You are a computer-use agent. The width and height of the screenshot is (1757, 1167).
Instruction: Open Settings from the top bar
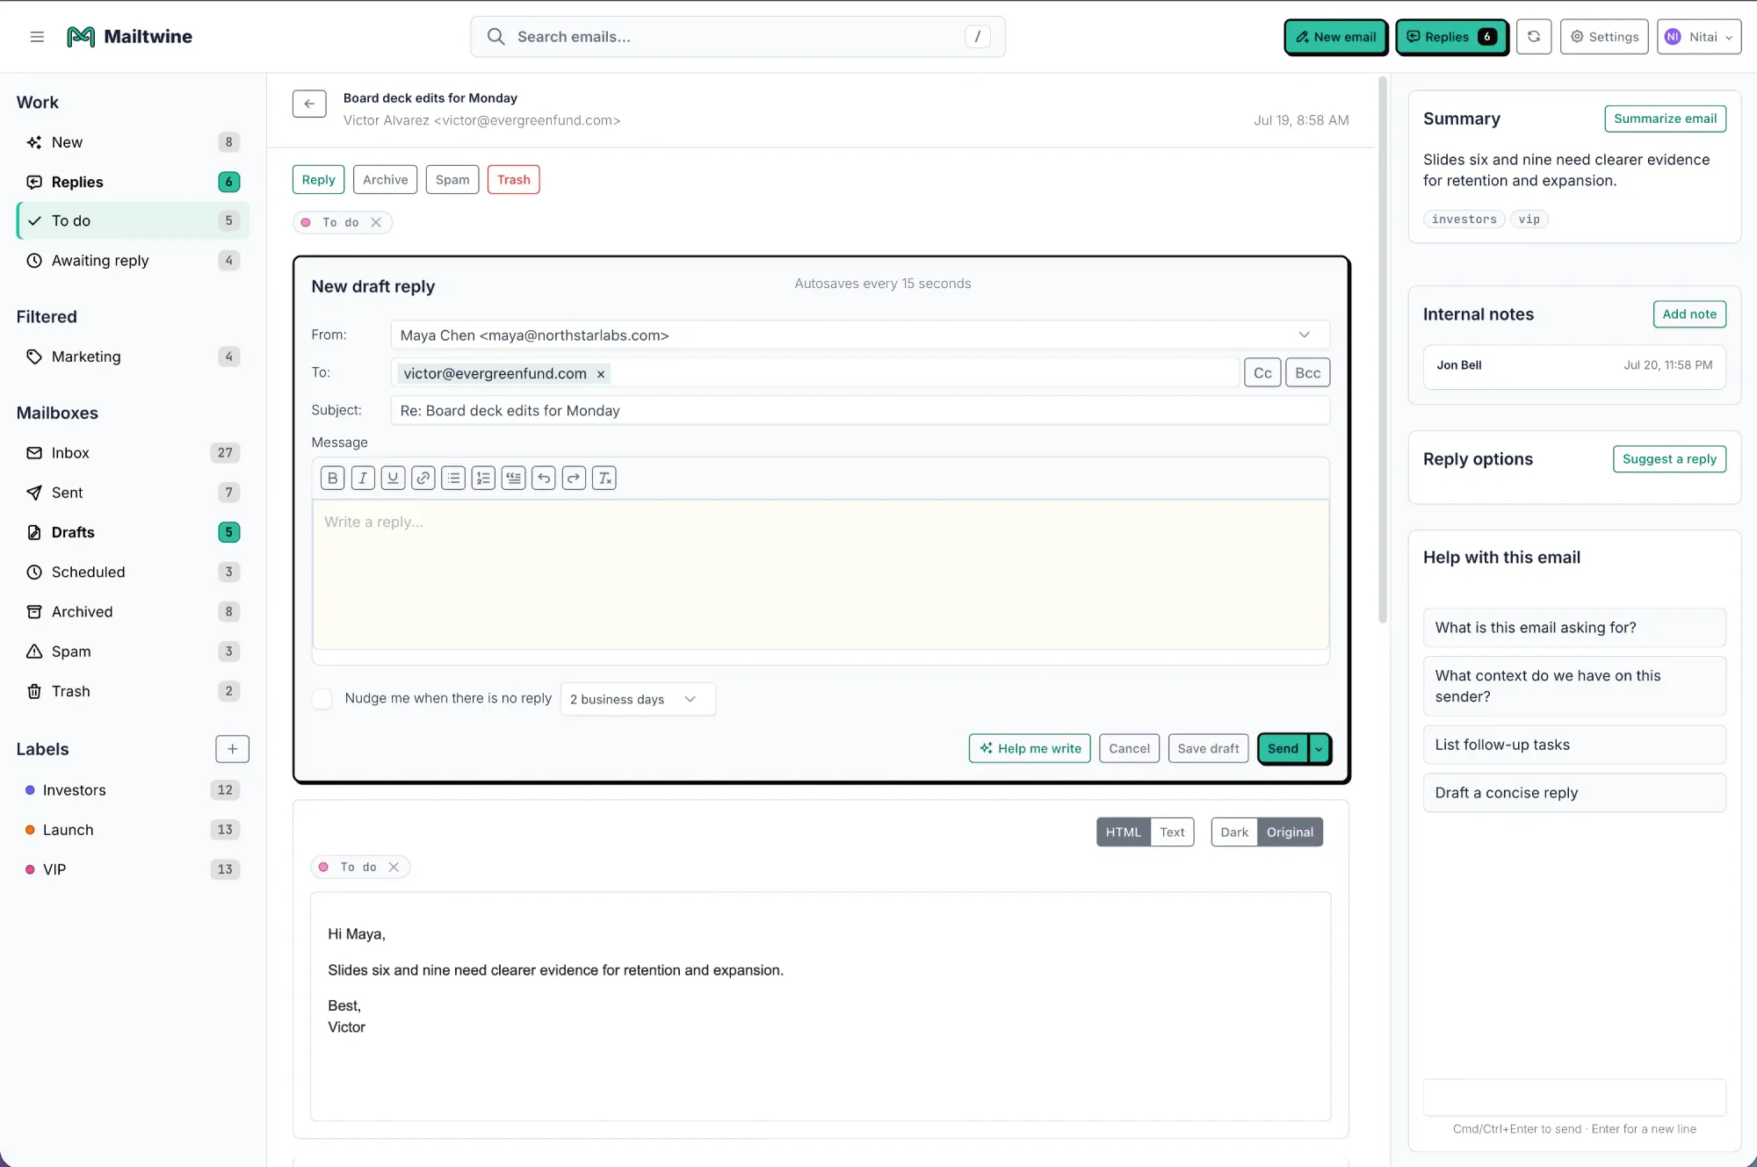pyautogui.click(x=1604, y=37)
